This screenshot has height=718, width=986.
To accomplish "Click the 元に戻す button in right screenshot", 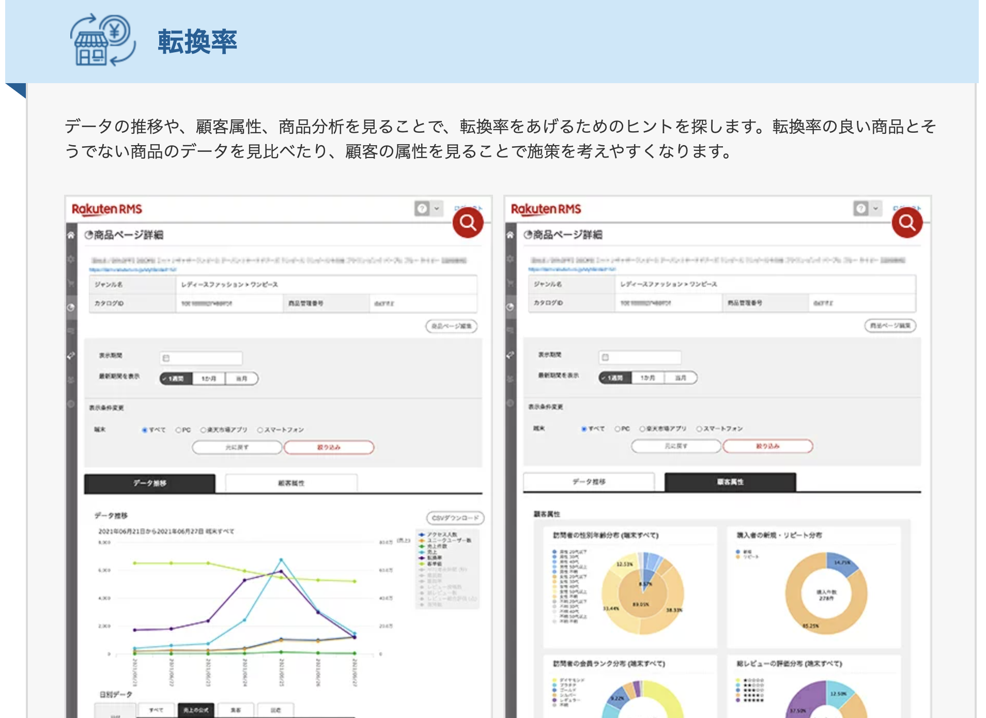I will pos(676,446).
